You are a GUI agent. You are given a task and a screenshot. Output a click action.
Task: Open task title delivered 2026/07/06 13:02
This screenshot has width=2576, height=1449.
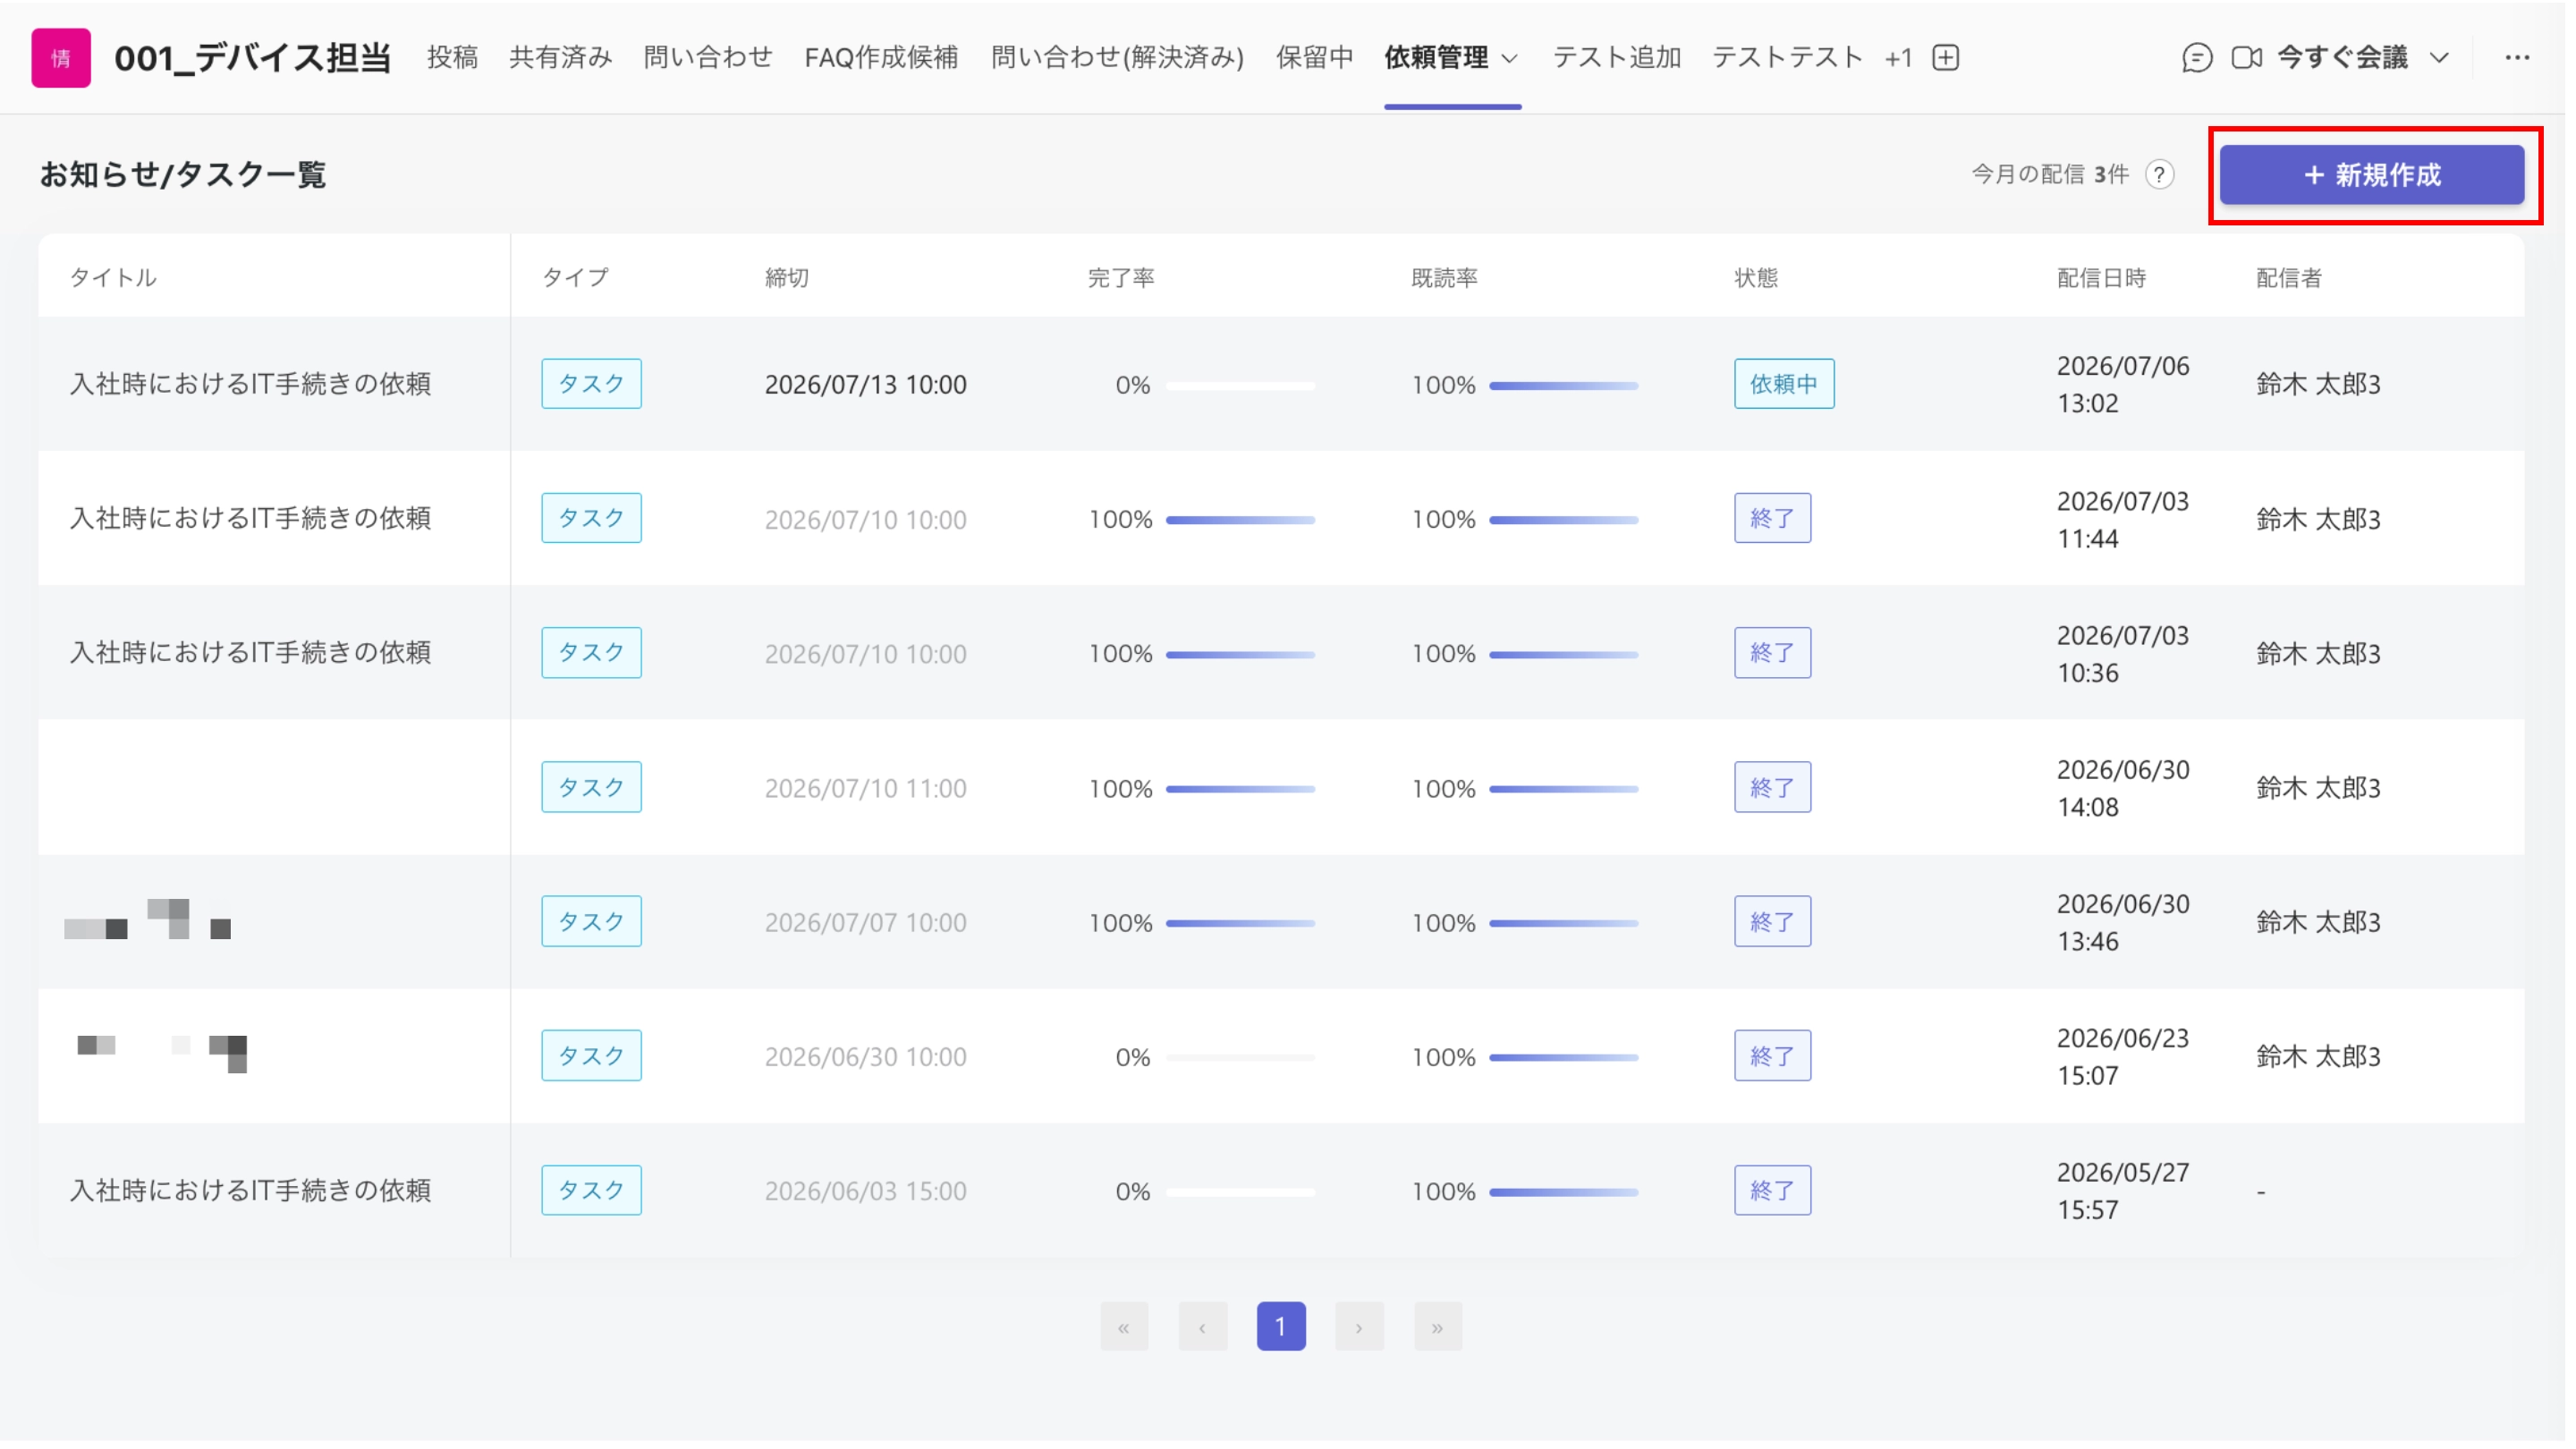point(250,384)
